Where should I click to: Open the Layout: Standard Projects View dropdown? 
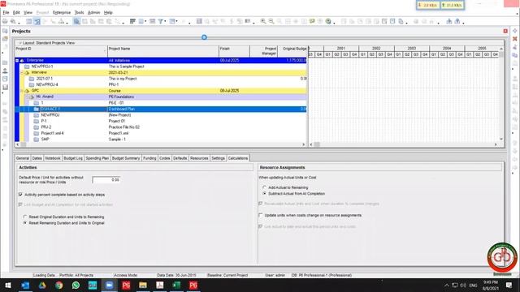pyautogui.click(x=19, y=43)
